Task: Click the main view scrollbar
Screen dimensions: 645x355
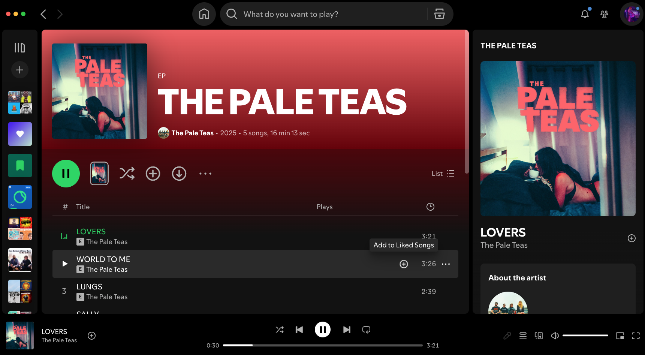Action: click(x=467, y=102)
